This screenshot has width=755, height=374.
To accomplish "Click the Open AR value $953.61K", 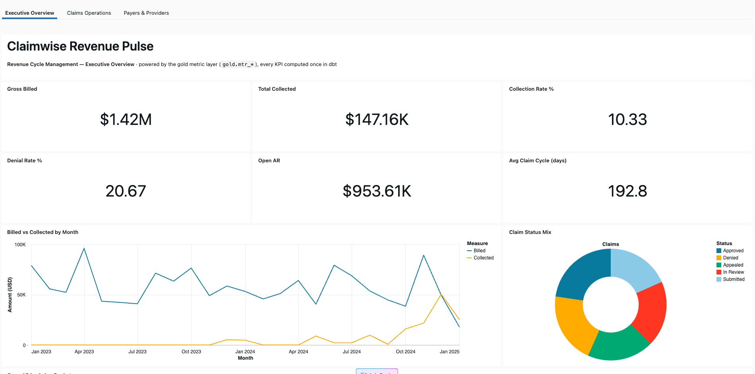I will click(x=377, y=191).
